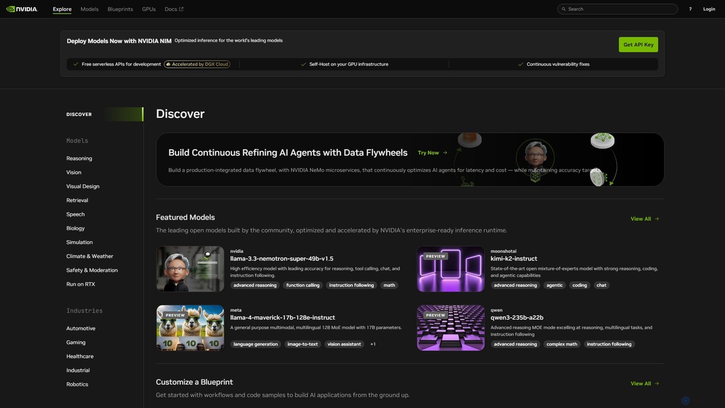Click the Try Now arrow icon
The height and width of the screenshot is (408, 725).
(x=445, y=152)
